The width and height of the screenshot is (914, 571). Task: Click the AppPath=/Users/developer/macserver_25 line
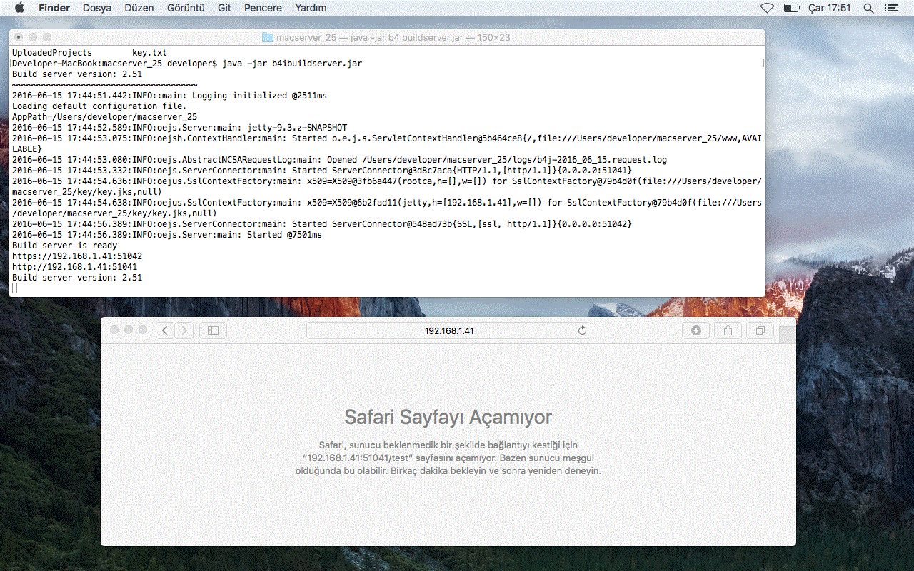tap(105, 117)
